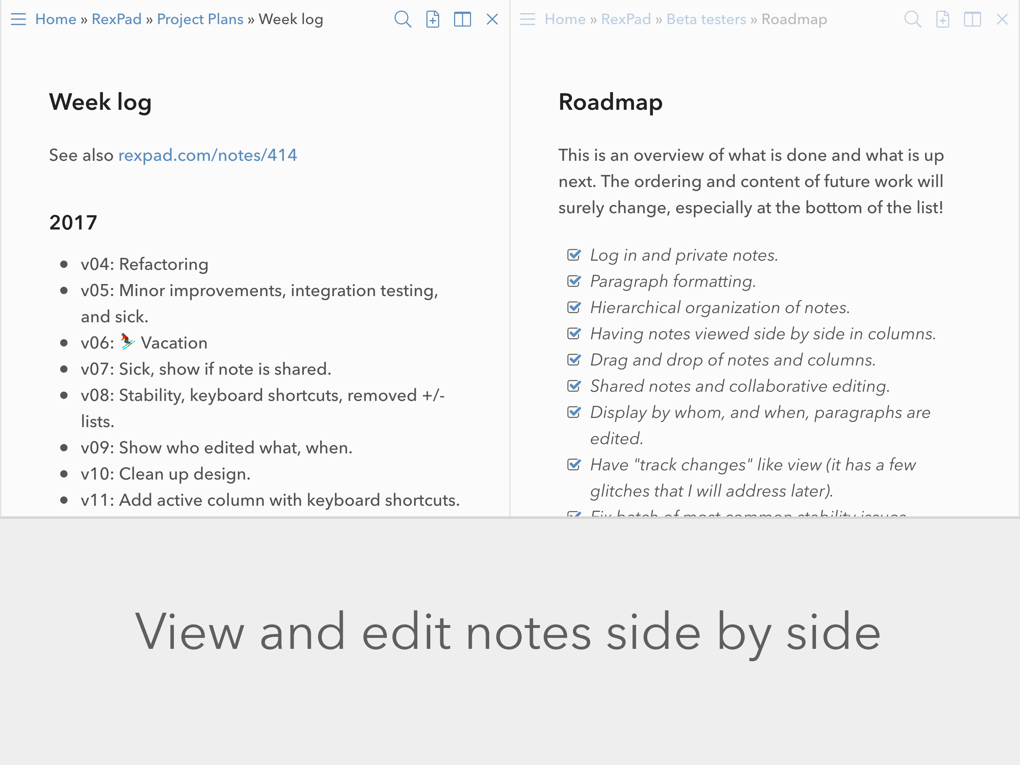The image size is (1020, 765).
Task: Toggle 'Shared notes and collaborative editing' checkbox
Action: click(574, 386)
